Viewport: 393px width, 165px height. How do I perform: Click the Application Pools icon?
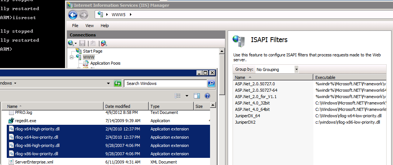(86, 63)
